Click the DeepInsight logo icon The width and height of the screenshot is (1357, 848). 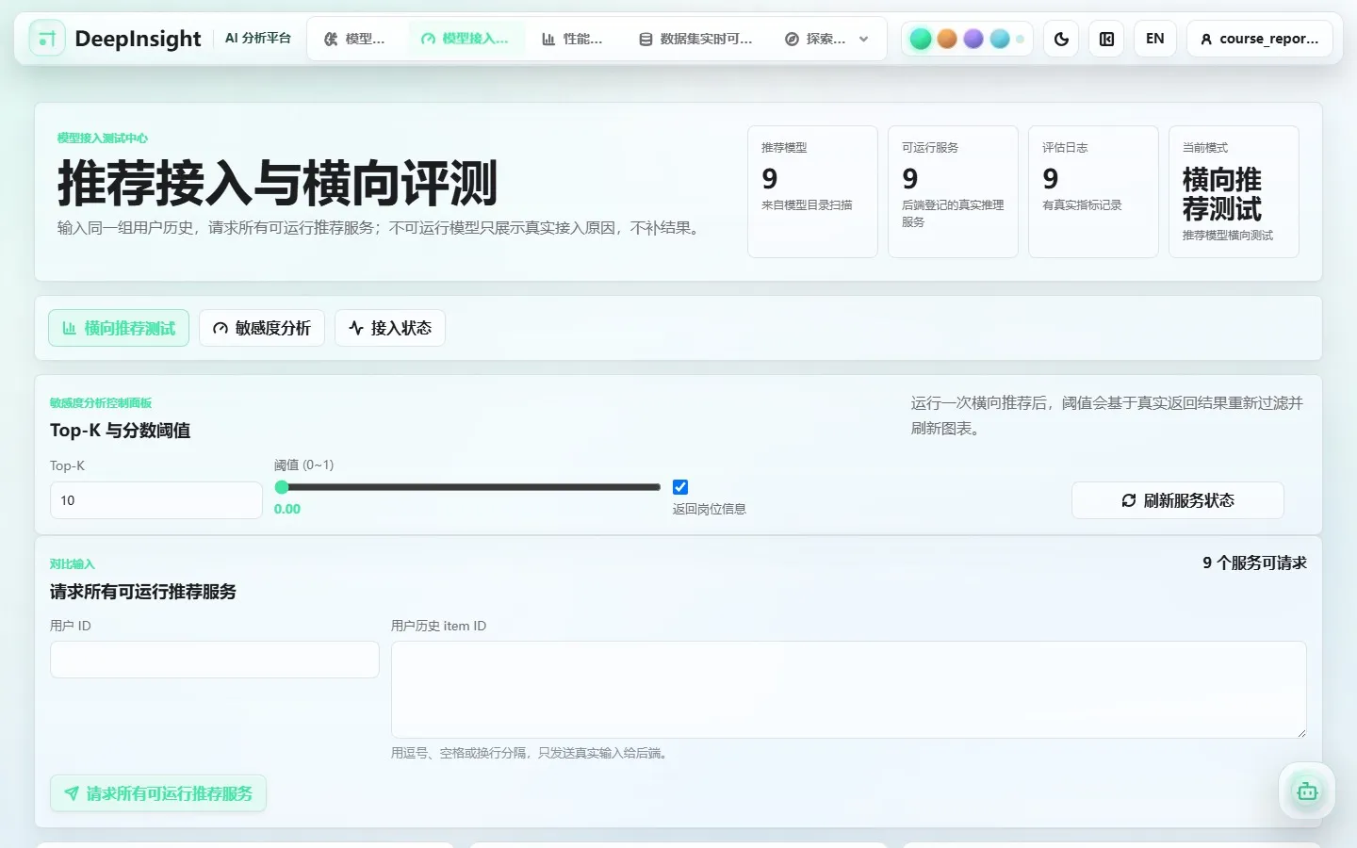point(47,39)
